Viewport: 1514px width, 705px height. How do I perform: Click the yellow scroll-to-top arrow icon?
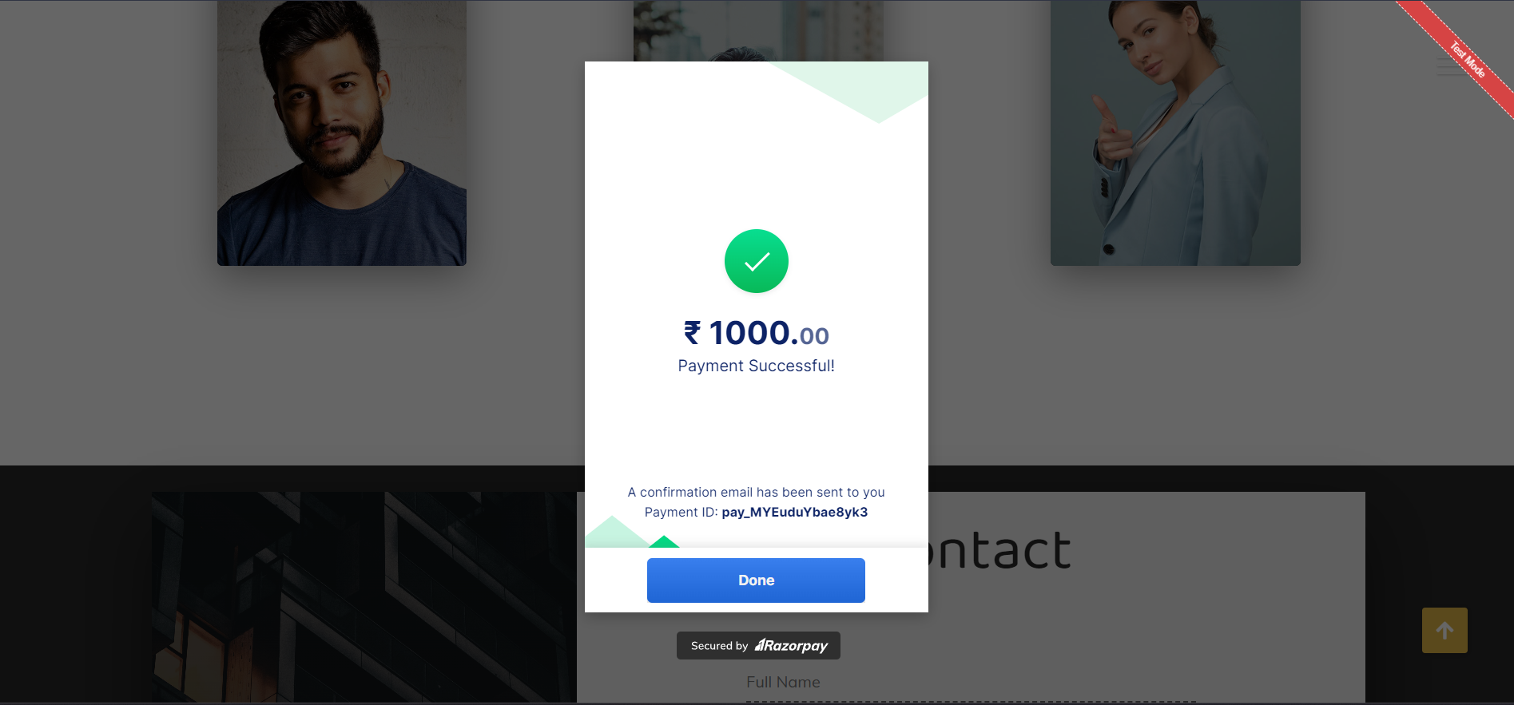click(1444, 631)
